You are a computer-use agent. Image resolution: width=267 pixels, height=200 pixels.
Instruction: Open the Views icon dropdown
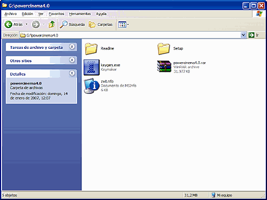tap(123, 25)
